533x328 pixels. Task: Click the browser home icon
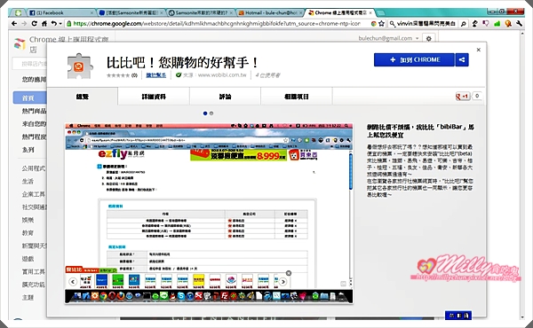click(x=44, y=23)
